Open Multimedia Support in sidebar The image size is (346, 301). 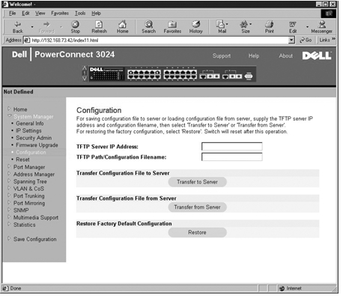pyautogui.click(x=36, y=218)
